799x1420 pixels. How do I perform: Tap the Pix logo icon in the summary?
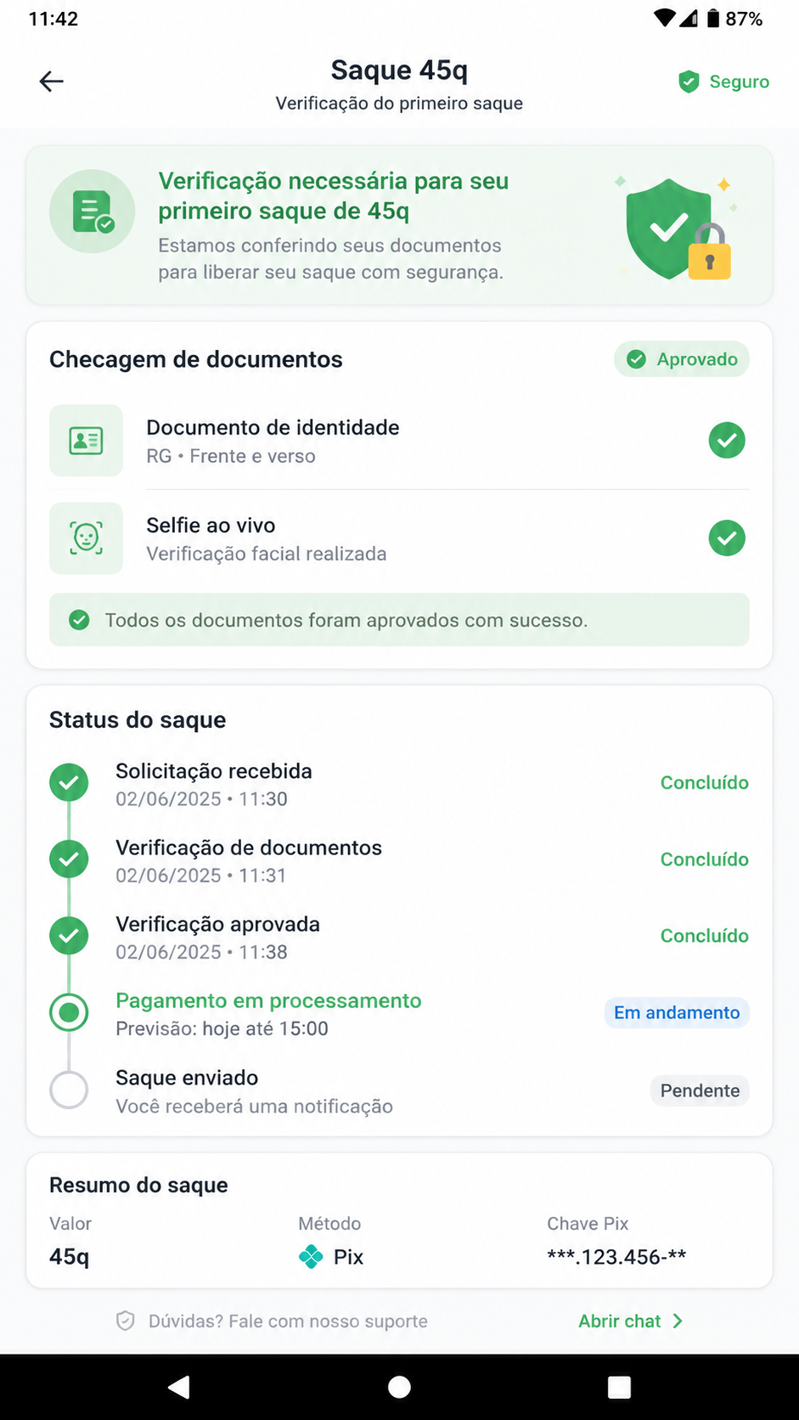pyautogui.click(x=311, y=1257)
